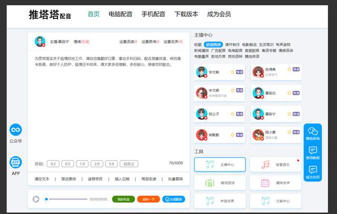
Task: Switch to 电脑配音 in top navigation
Action: tap(120, 14)
